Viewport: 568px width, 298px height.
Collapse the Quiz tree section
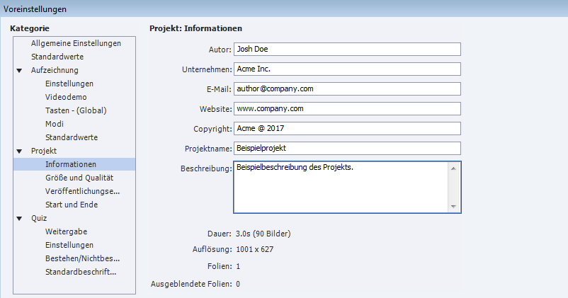19,218
